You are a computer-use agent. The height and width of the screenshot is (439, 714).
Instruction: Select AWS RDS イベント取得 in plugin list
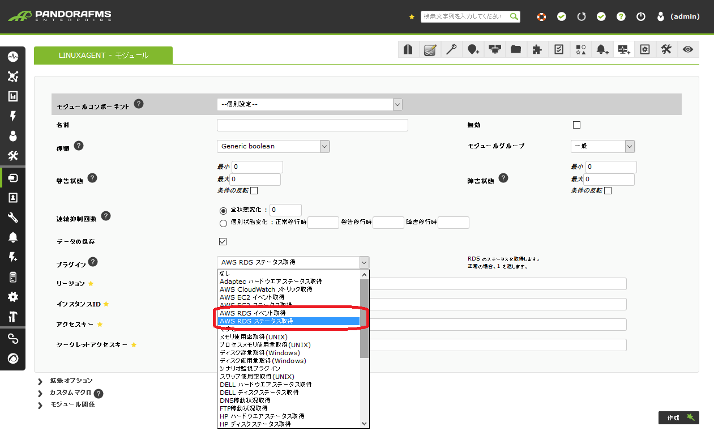(289, 313)
